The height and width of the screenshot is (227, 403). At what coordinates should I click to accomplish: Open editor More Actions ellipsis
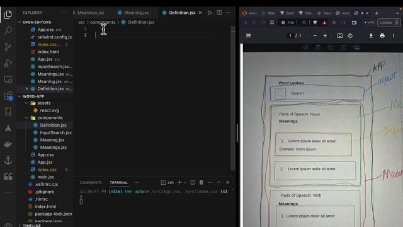[x=228, y=13]
